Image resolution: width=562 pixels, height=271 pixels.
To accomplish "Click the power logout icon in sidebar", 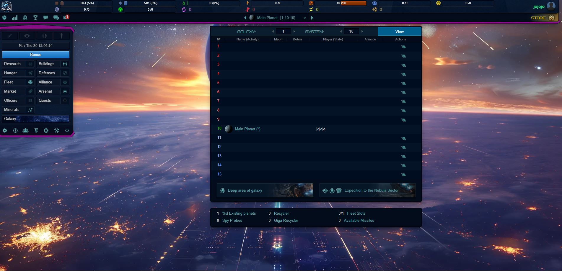I will (x=67, y=130).
